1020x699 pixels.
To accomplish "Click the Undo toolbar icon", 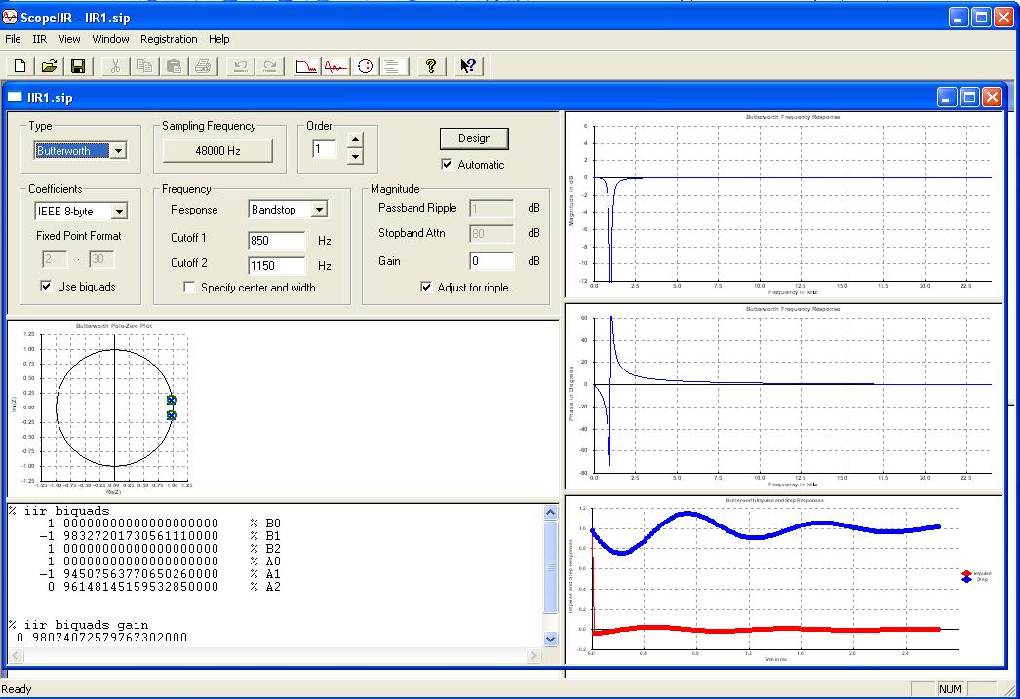I will [240, 65].
